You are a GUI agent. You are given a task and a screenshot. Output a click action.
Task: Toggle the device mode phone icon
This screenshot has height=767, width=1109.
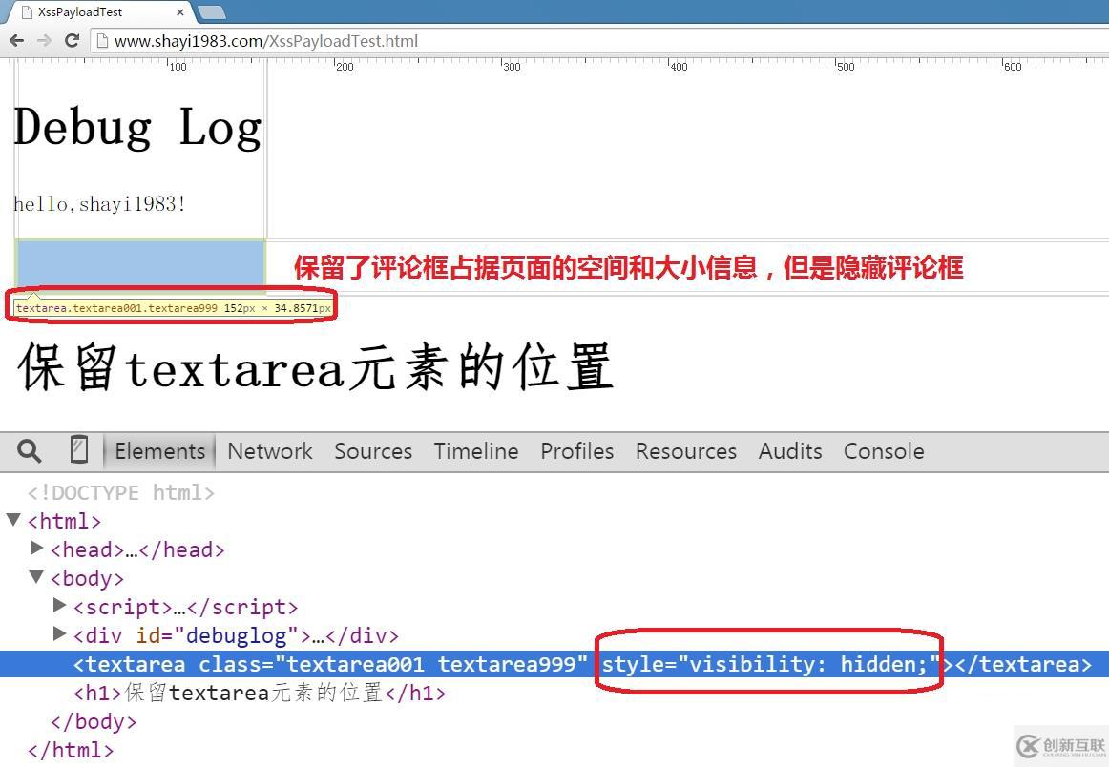pyautogui.click(x=79, y=449)
